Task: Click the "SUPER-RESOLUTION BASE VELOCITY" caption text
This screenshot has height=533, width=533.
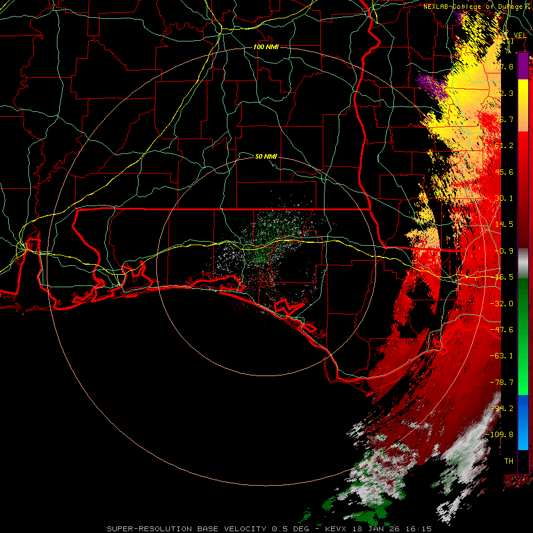Action: [x=187, y=529]
